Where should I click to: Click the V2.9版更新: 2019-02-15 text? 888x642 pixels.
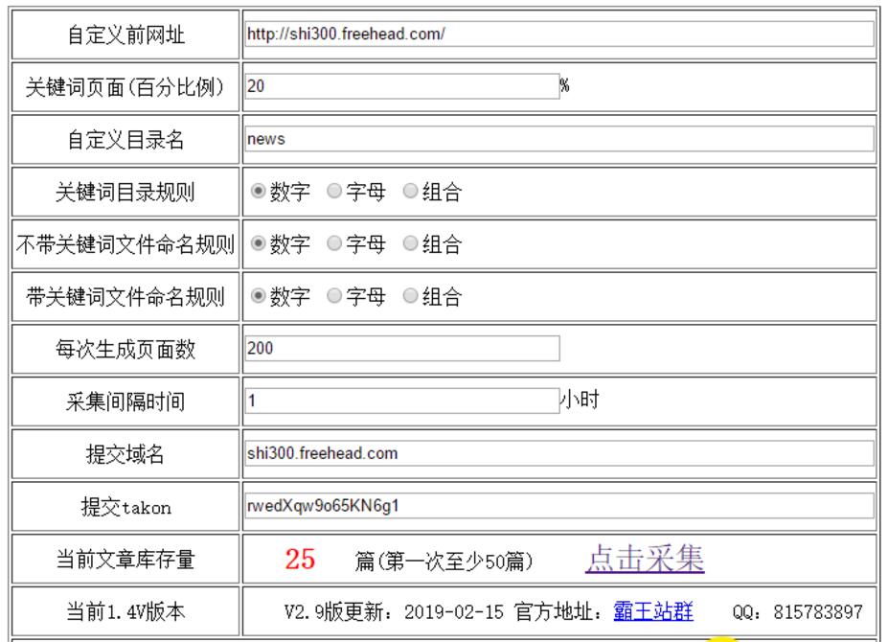pyautogui.click(x=394, y=612)
